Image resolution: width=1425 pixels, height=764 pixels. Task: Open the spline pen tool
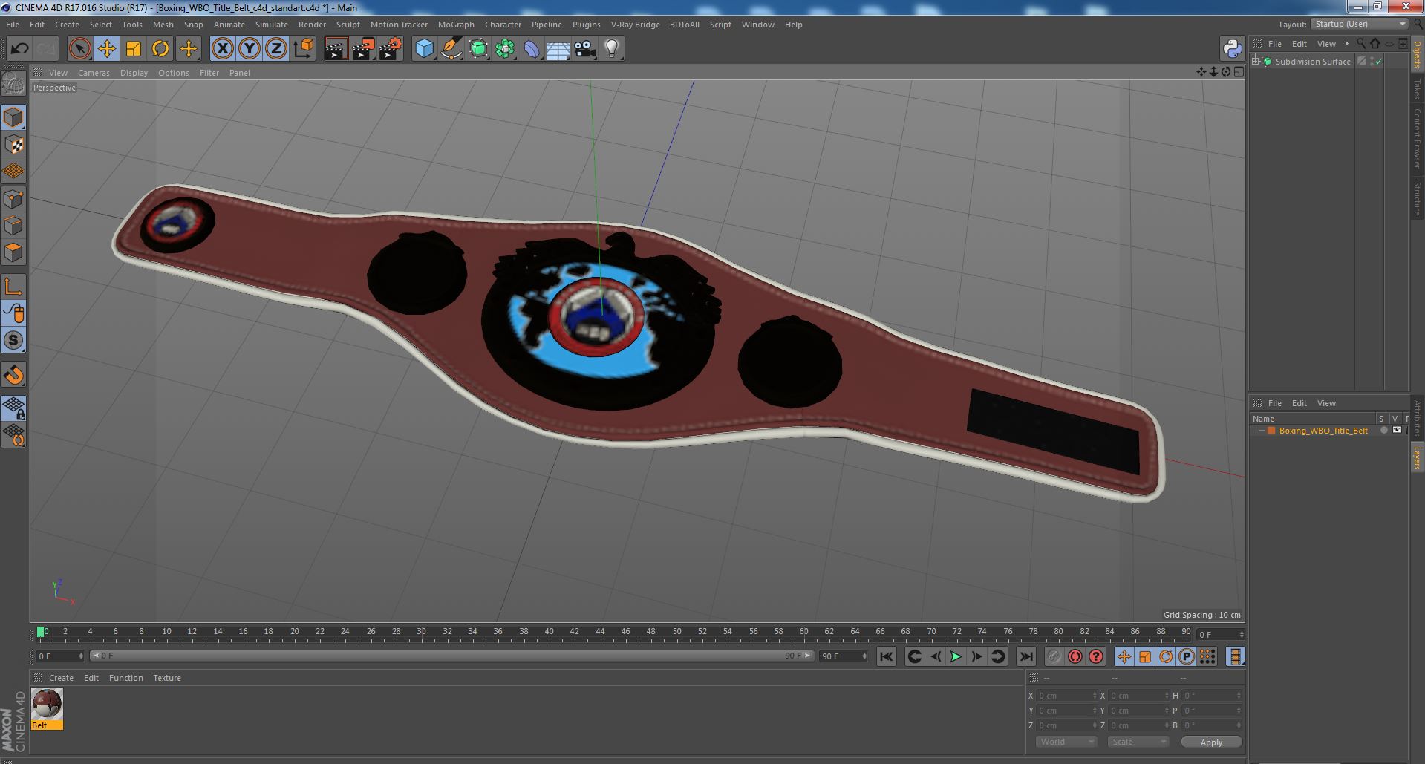point(451,49)
